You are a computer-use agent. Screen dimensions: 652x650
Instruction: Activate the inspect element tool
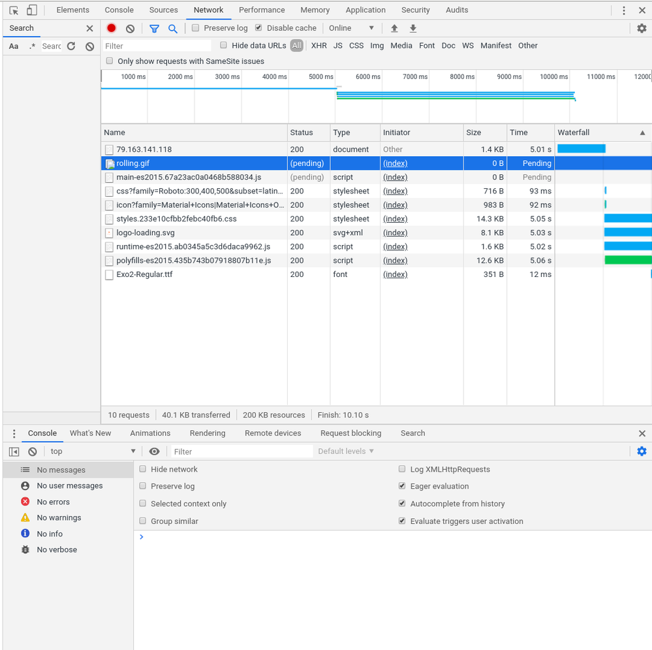click(x=14, y=10)
